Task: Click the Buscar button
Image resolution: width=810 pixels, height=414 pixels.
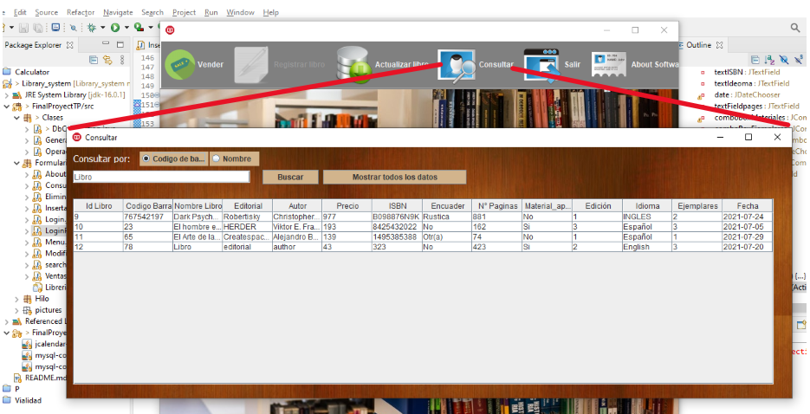Action: [290, 177]
